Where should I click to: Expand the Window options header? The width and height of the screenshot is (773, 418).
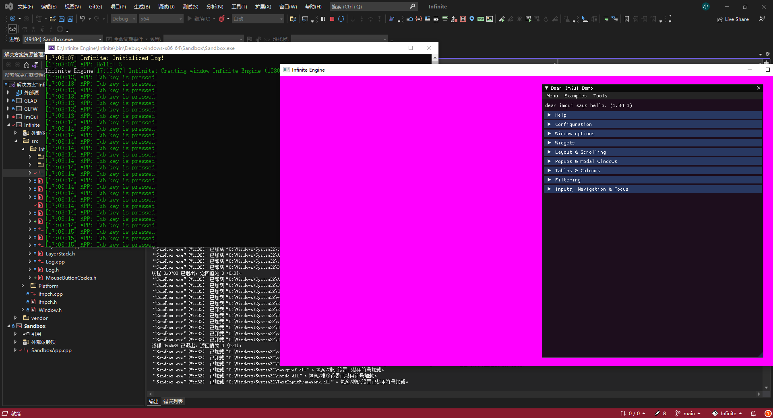653,134
